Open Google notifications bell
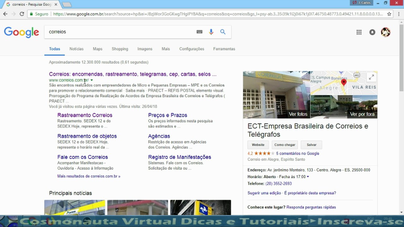The image size is (404, 227). [372, 32]
